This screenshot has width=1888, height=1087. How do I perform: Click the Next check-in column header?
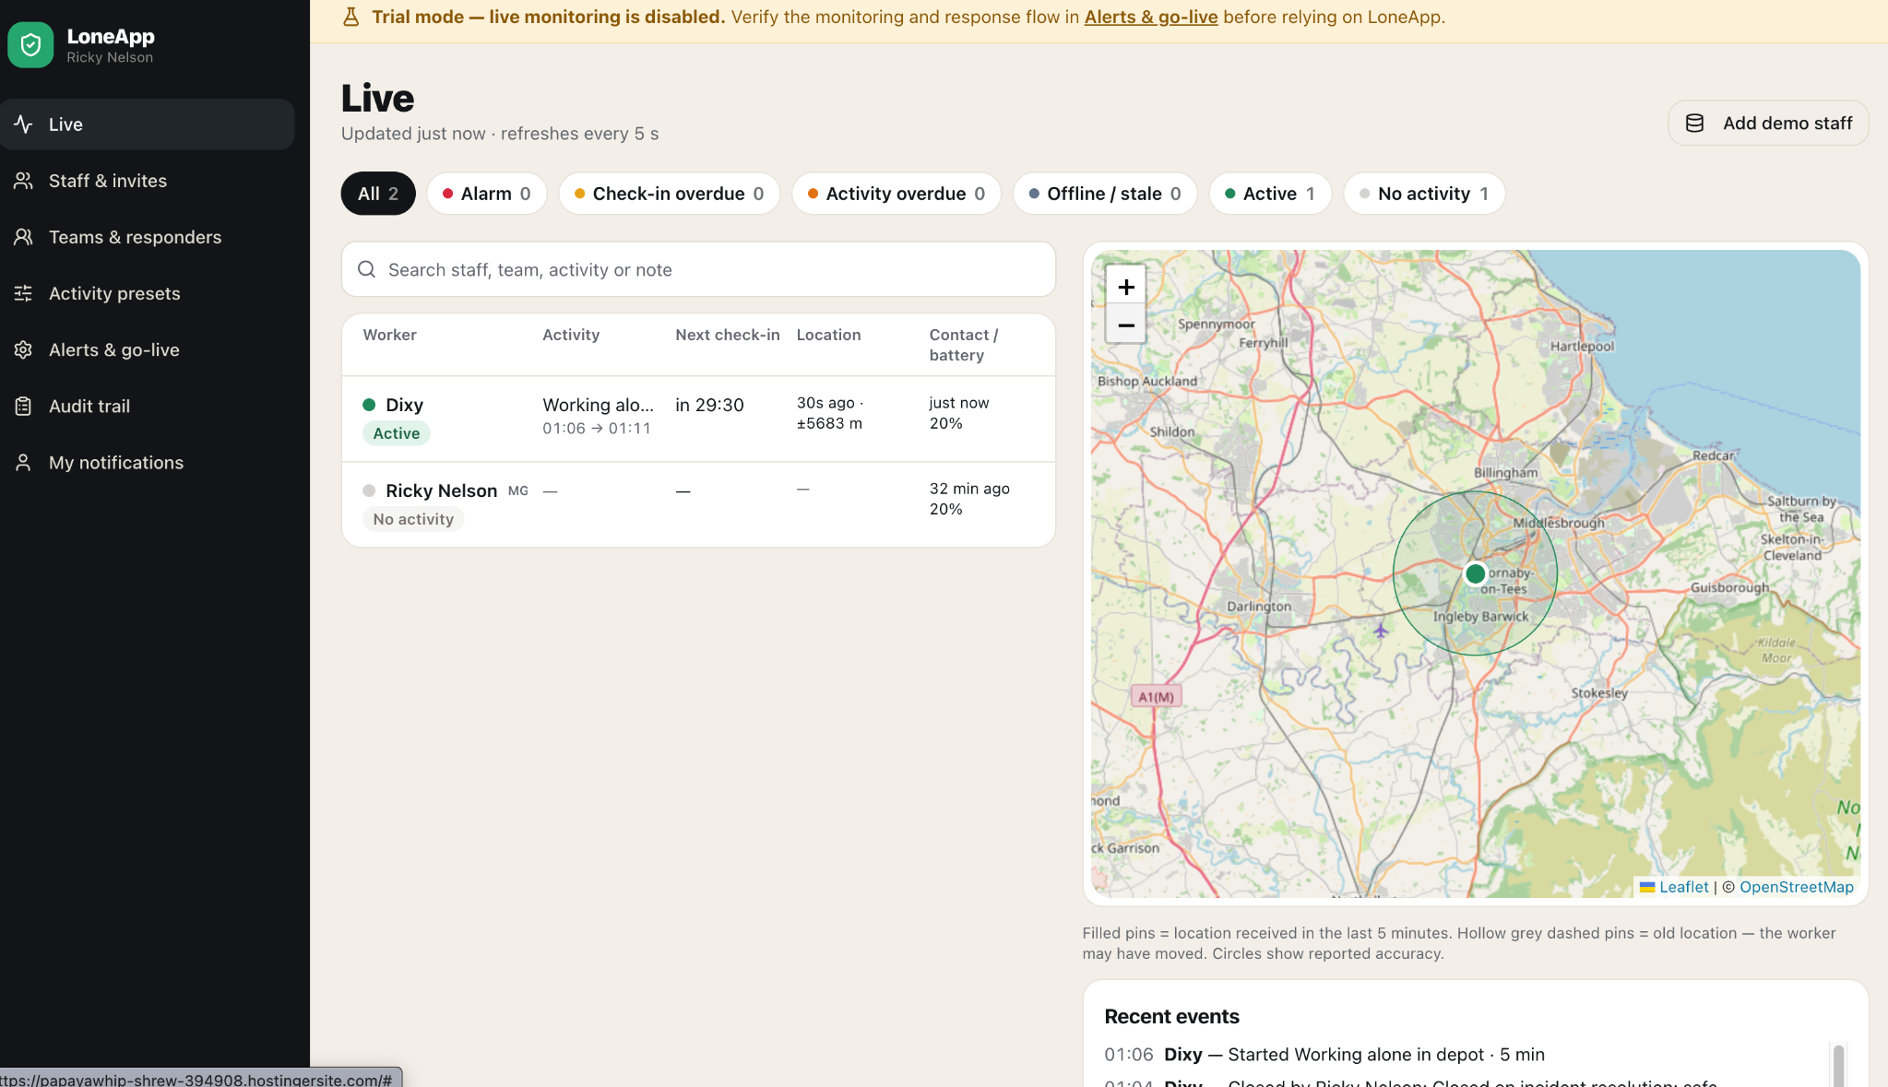[x=727, y=335]
